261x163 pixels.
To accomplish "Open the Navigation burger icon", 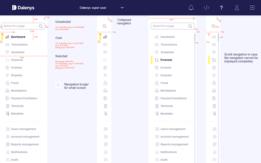I will (x=58, y=85).
